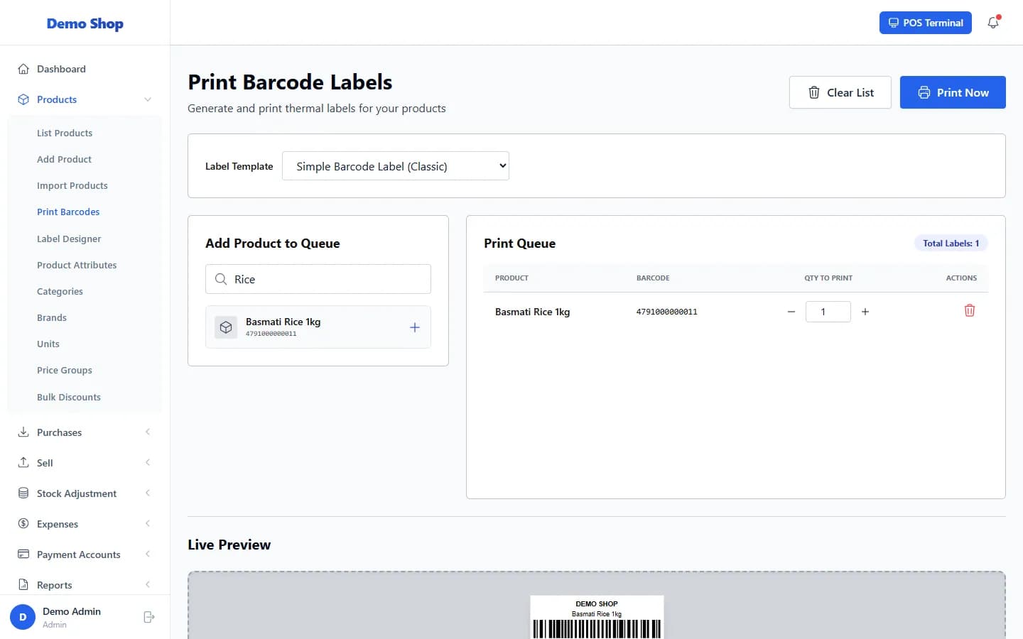Click the quantity to print input field

(828, 312)
